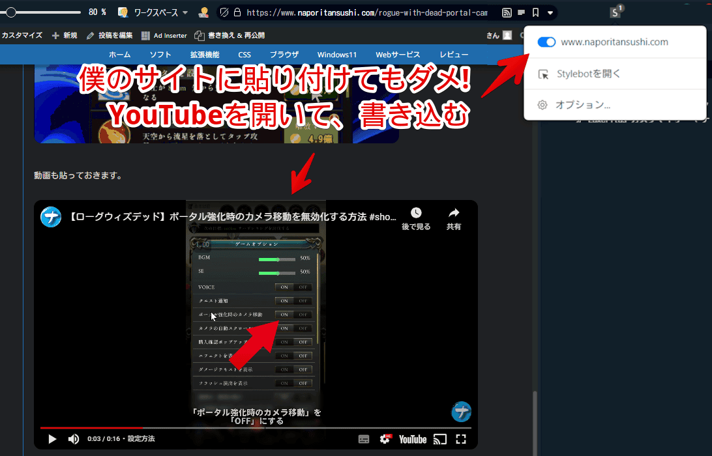Open the 拡張機能 navigation item

tap(205, 55)
